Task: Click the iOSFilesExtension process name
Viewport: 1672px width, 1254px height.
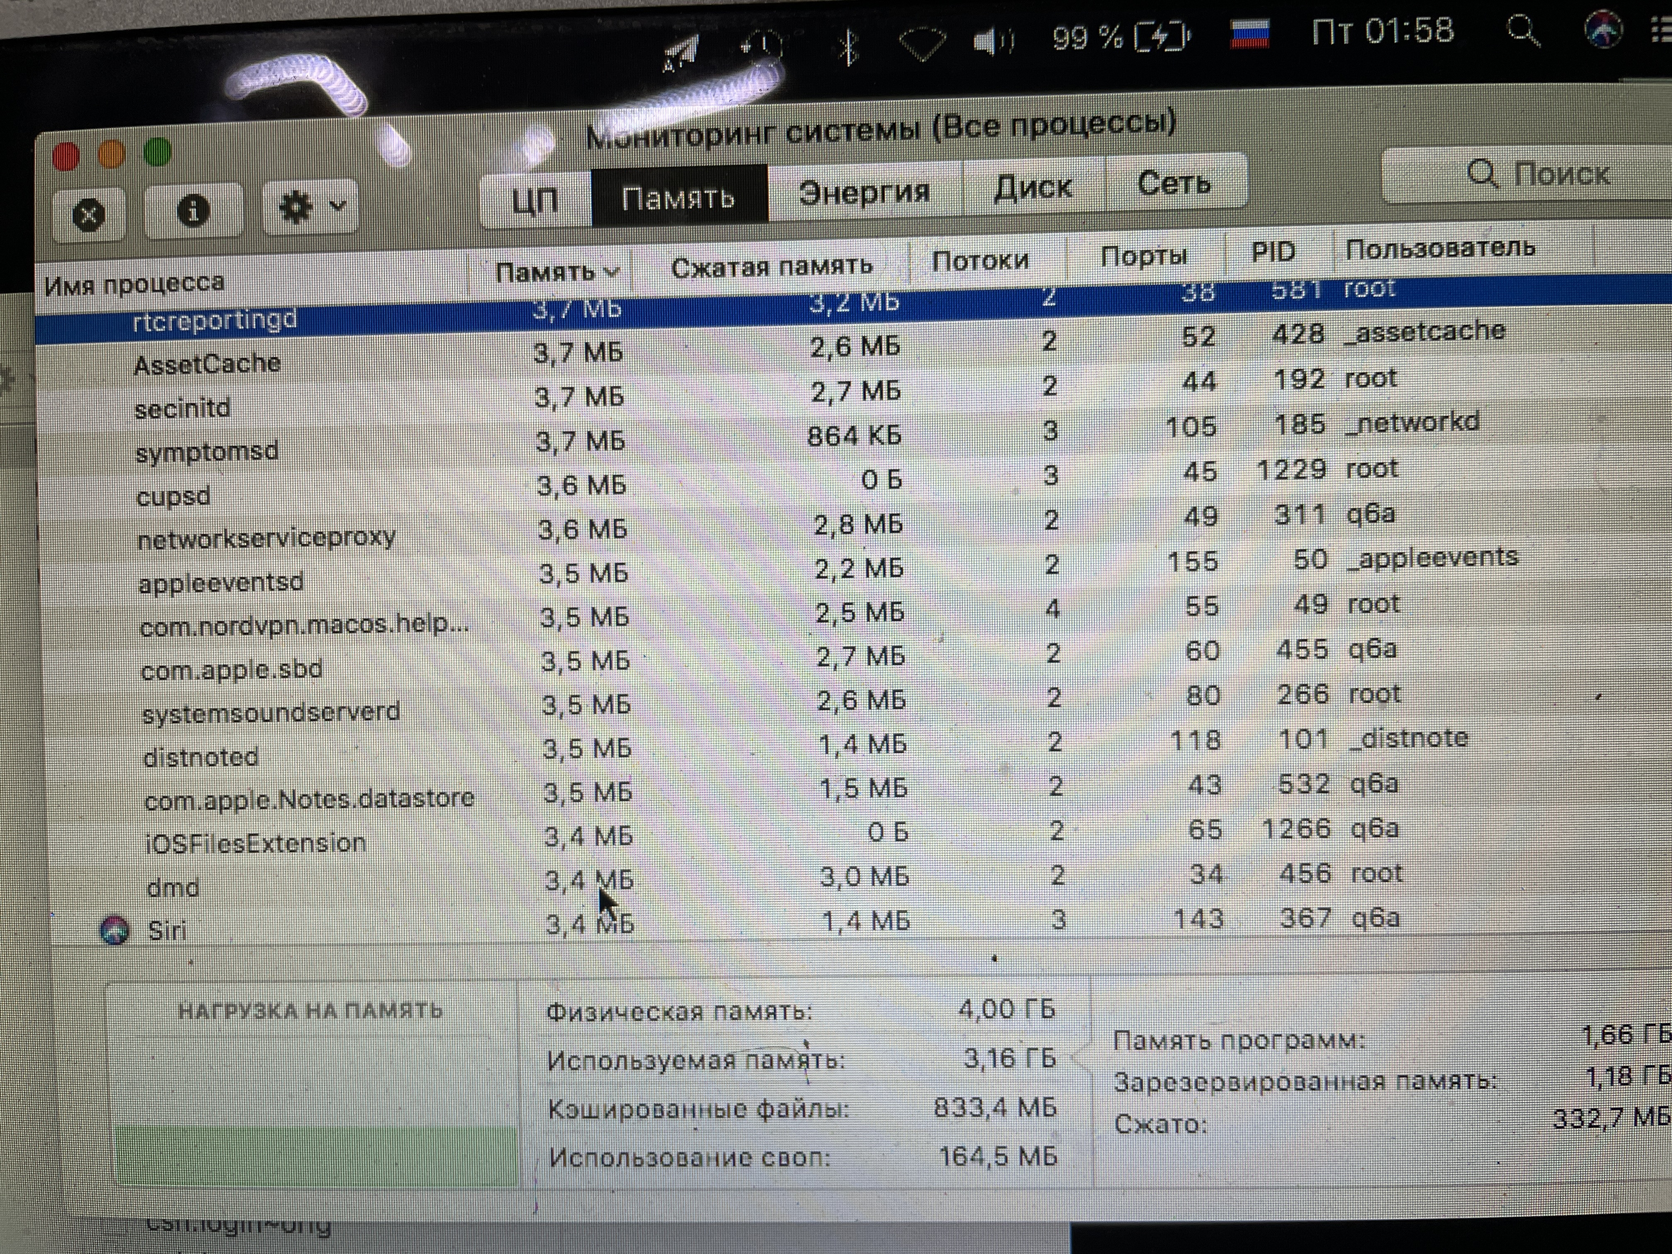Action: [255, 843]
